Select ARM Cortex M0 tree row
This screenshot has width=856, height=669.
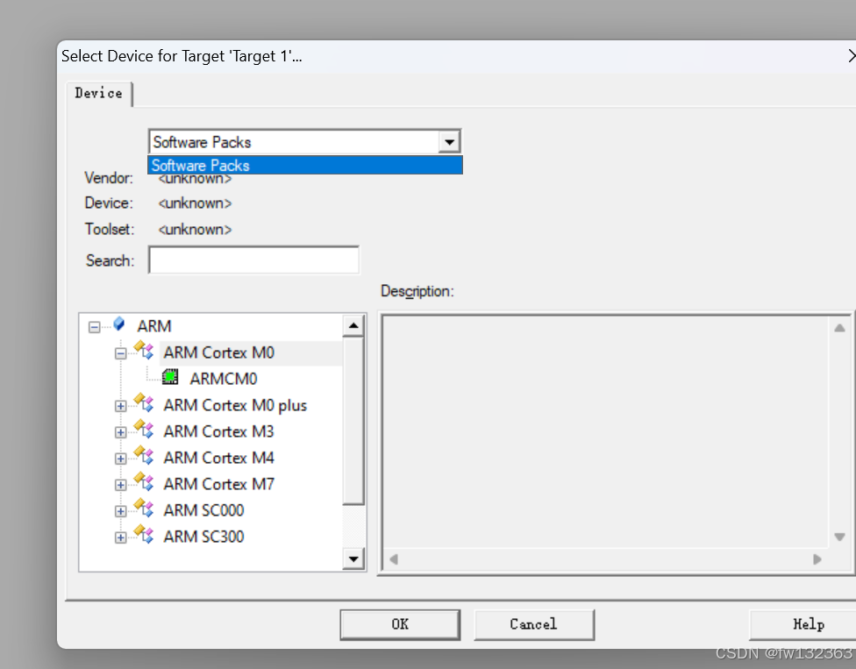pos(219,352)
